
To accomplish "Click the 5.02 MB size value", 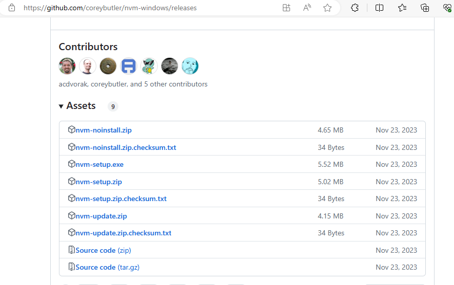I will (x=331, y=182).
